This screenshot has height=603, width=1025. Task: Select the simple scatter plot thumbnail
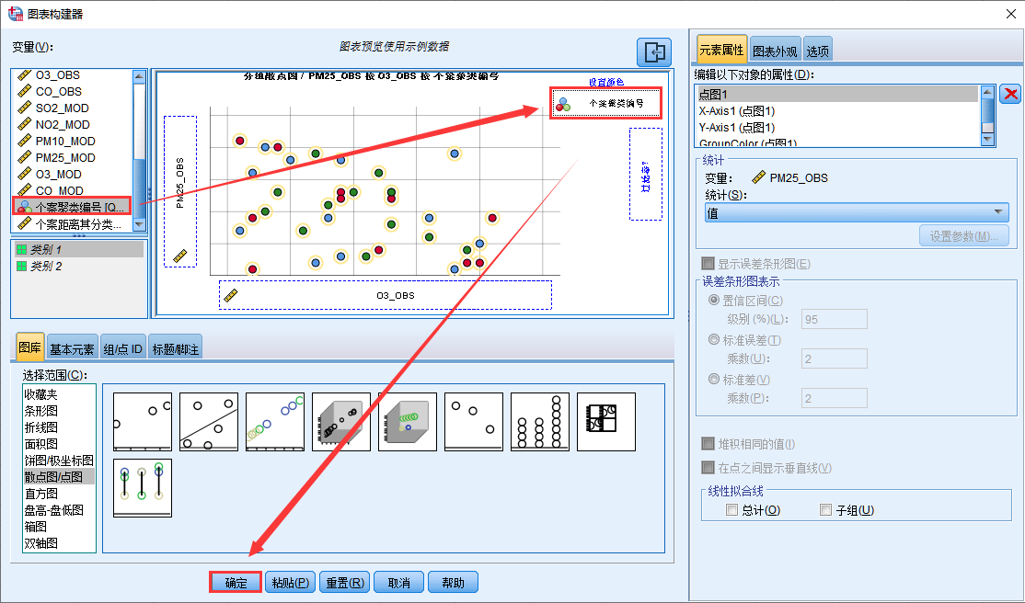tap(143, 421)
